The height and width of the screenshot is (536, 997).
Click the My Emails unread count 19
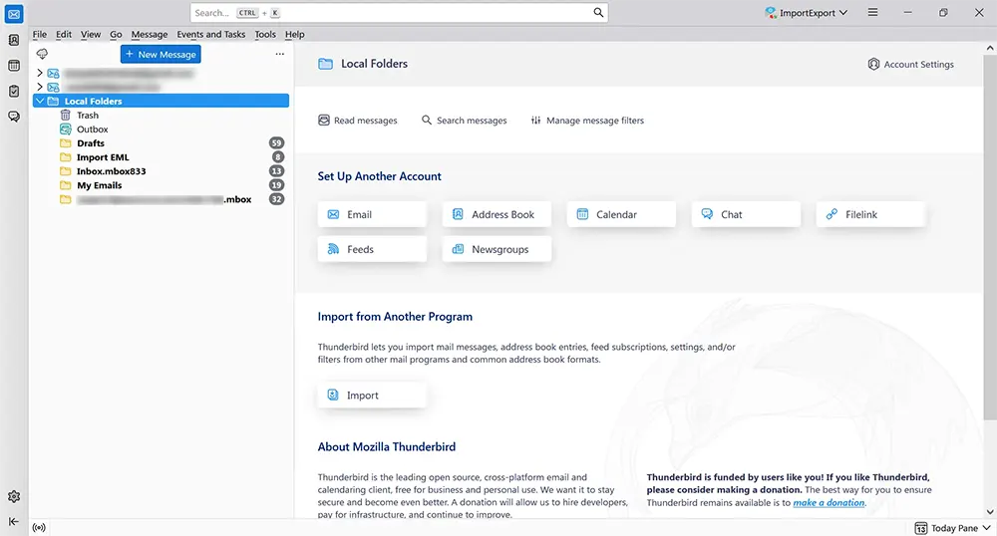pyautogui.click(x=276, y=184)
